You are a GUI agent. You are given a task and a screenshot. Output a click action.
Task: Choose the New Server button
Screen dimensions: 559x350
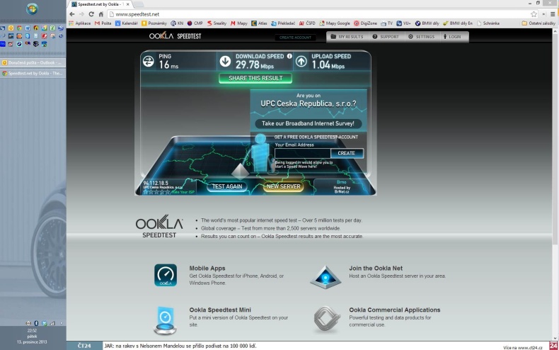click(x=283, y=186)
